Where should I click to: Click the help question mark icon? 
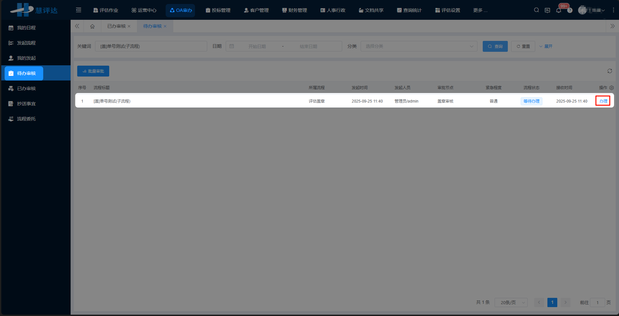tap(570, 11)
